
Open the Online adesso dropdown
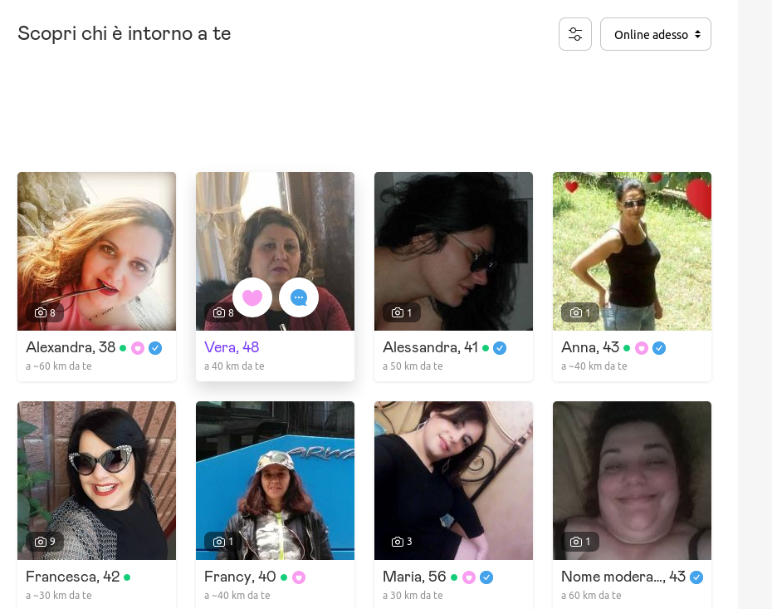click(x=655, y=34)
